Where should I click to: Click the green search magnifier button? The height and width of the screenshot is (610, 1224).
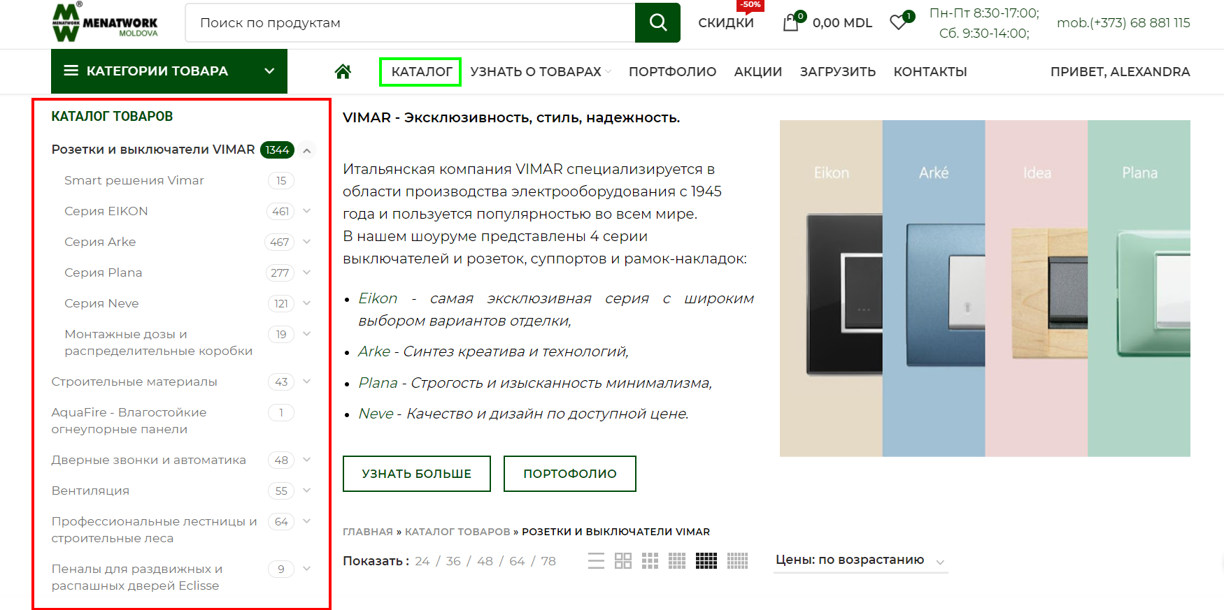(657, 22)
